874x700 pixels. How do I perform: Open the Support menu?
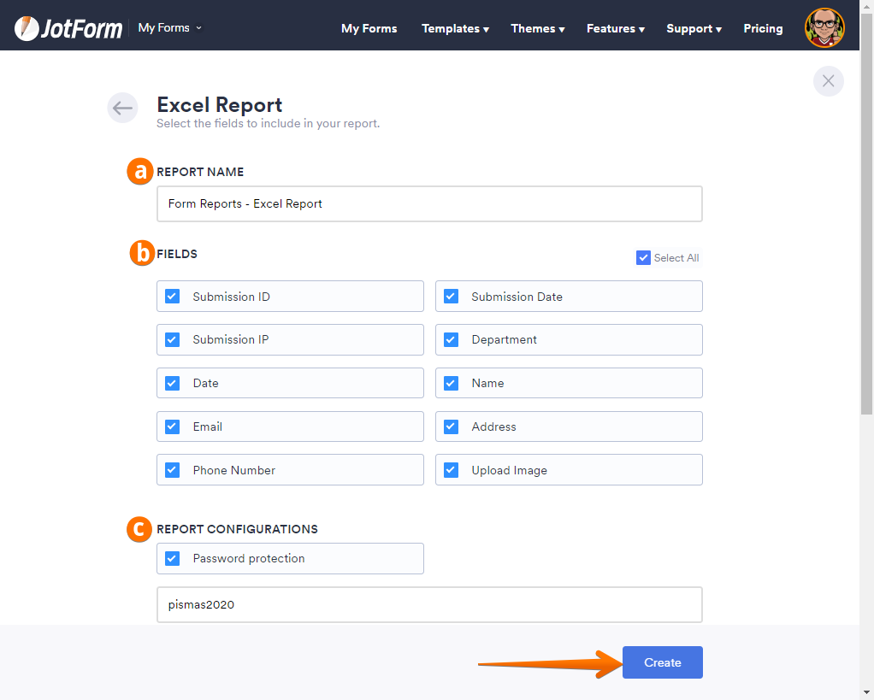click(694, 28)
